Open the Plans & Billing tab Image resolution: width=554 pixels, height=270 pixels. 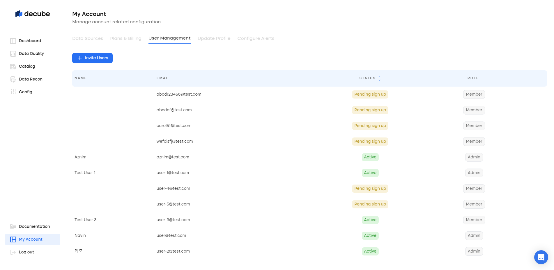coord(126,38)
